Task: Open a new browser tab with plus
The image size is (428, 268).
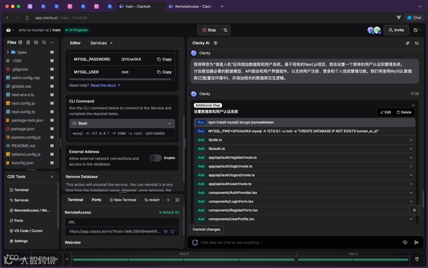Action: (222, 6)
